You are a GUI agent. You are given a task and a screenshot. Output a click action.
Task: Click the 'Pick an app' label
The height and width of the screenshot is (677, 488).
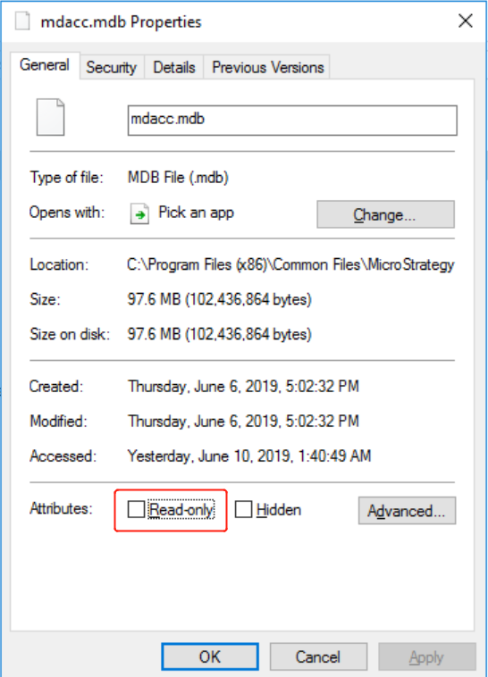tap(197, 213)
